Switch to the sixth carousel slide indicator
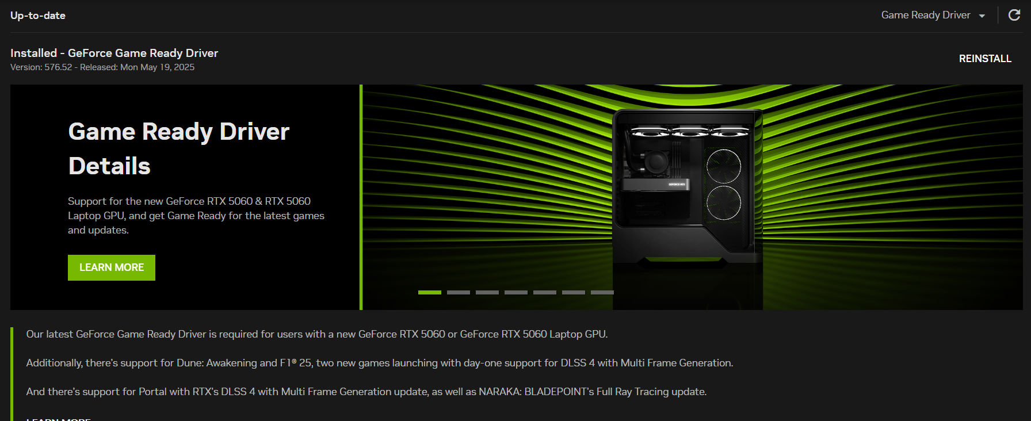This screenshot has width=1031, height=421. [x=574, y=293]
